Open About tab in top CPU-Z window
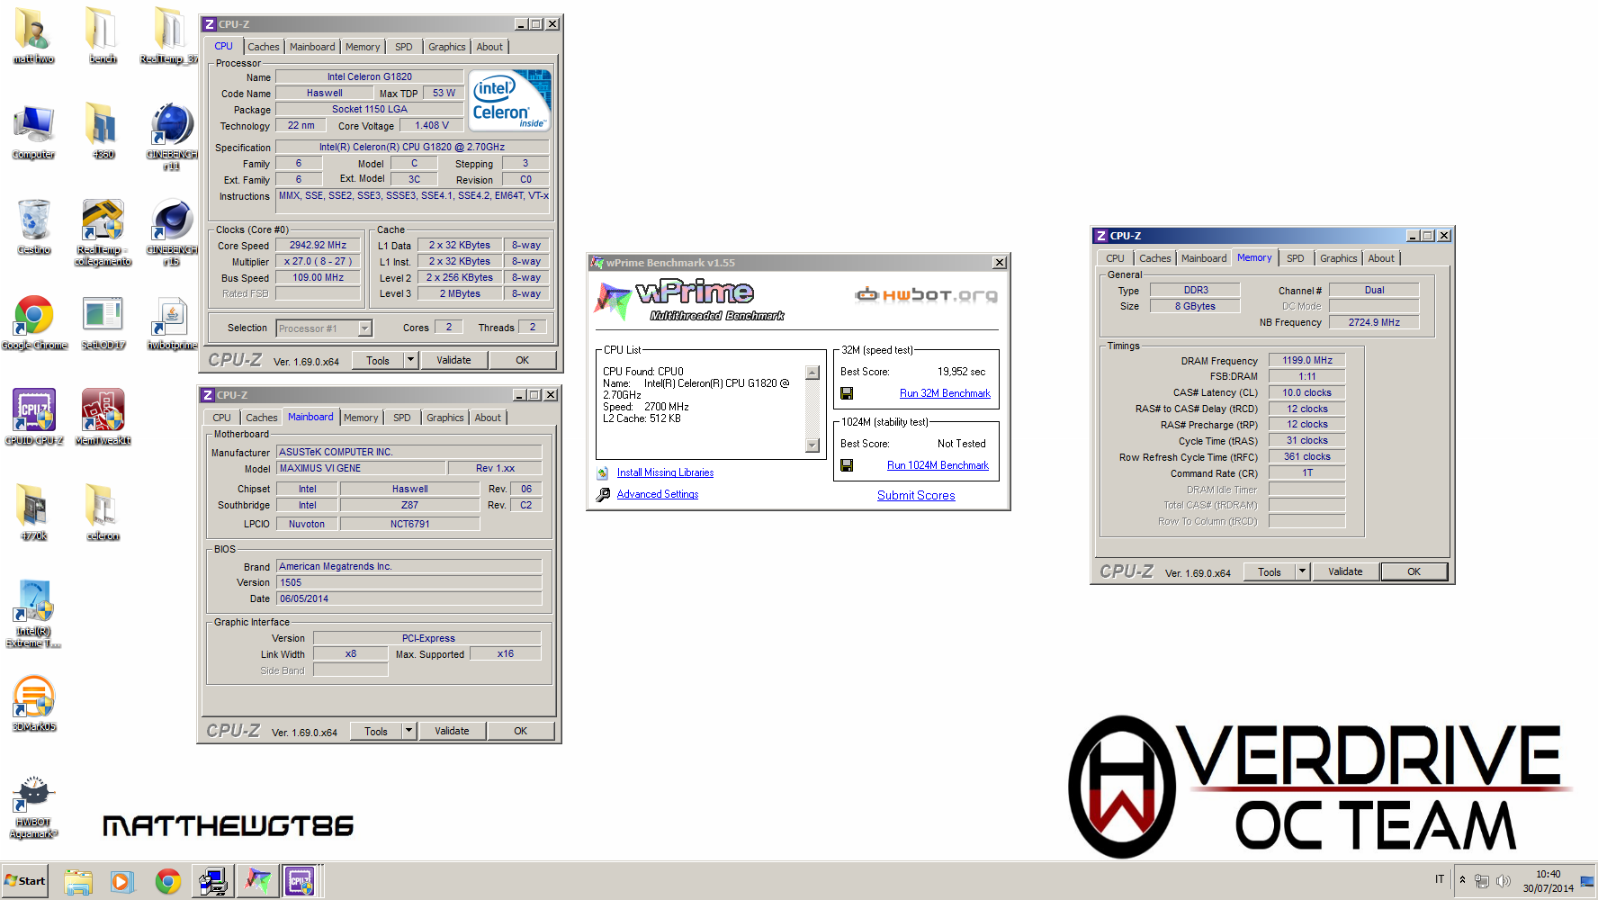1598x900 pixels. click(x=489, y=47)
